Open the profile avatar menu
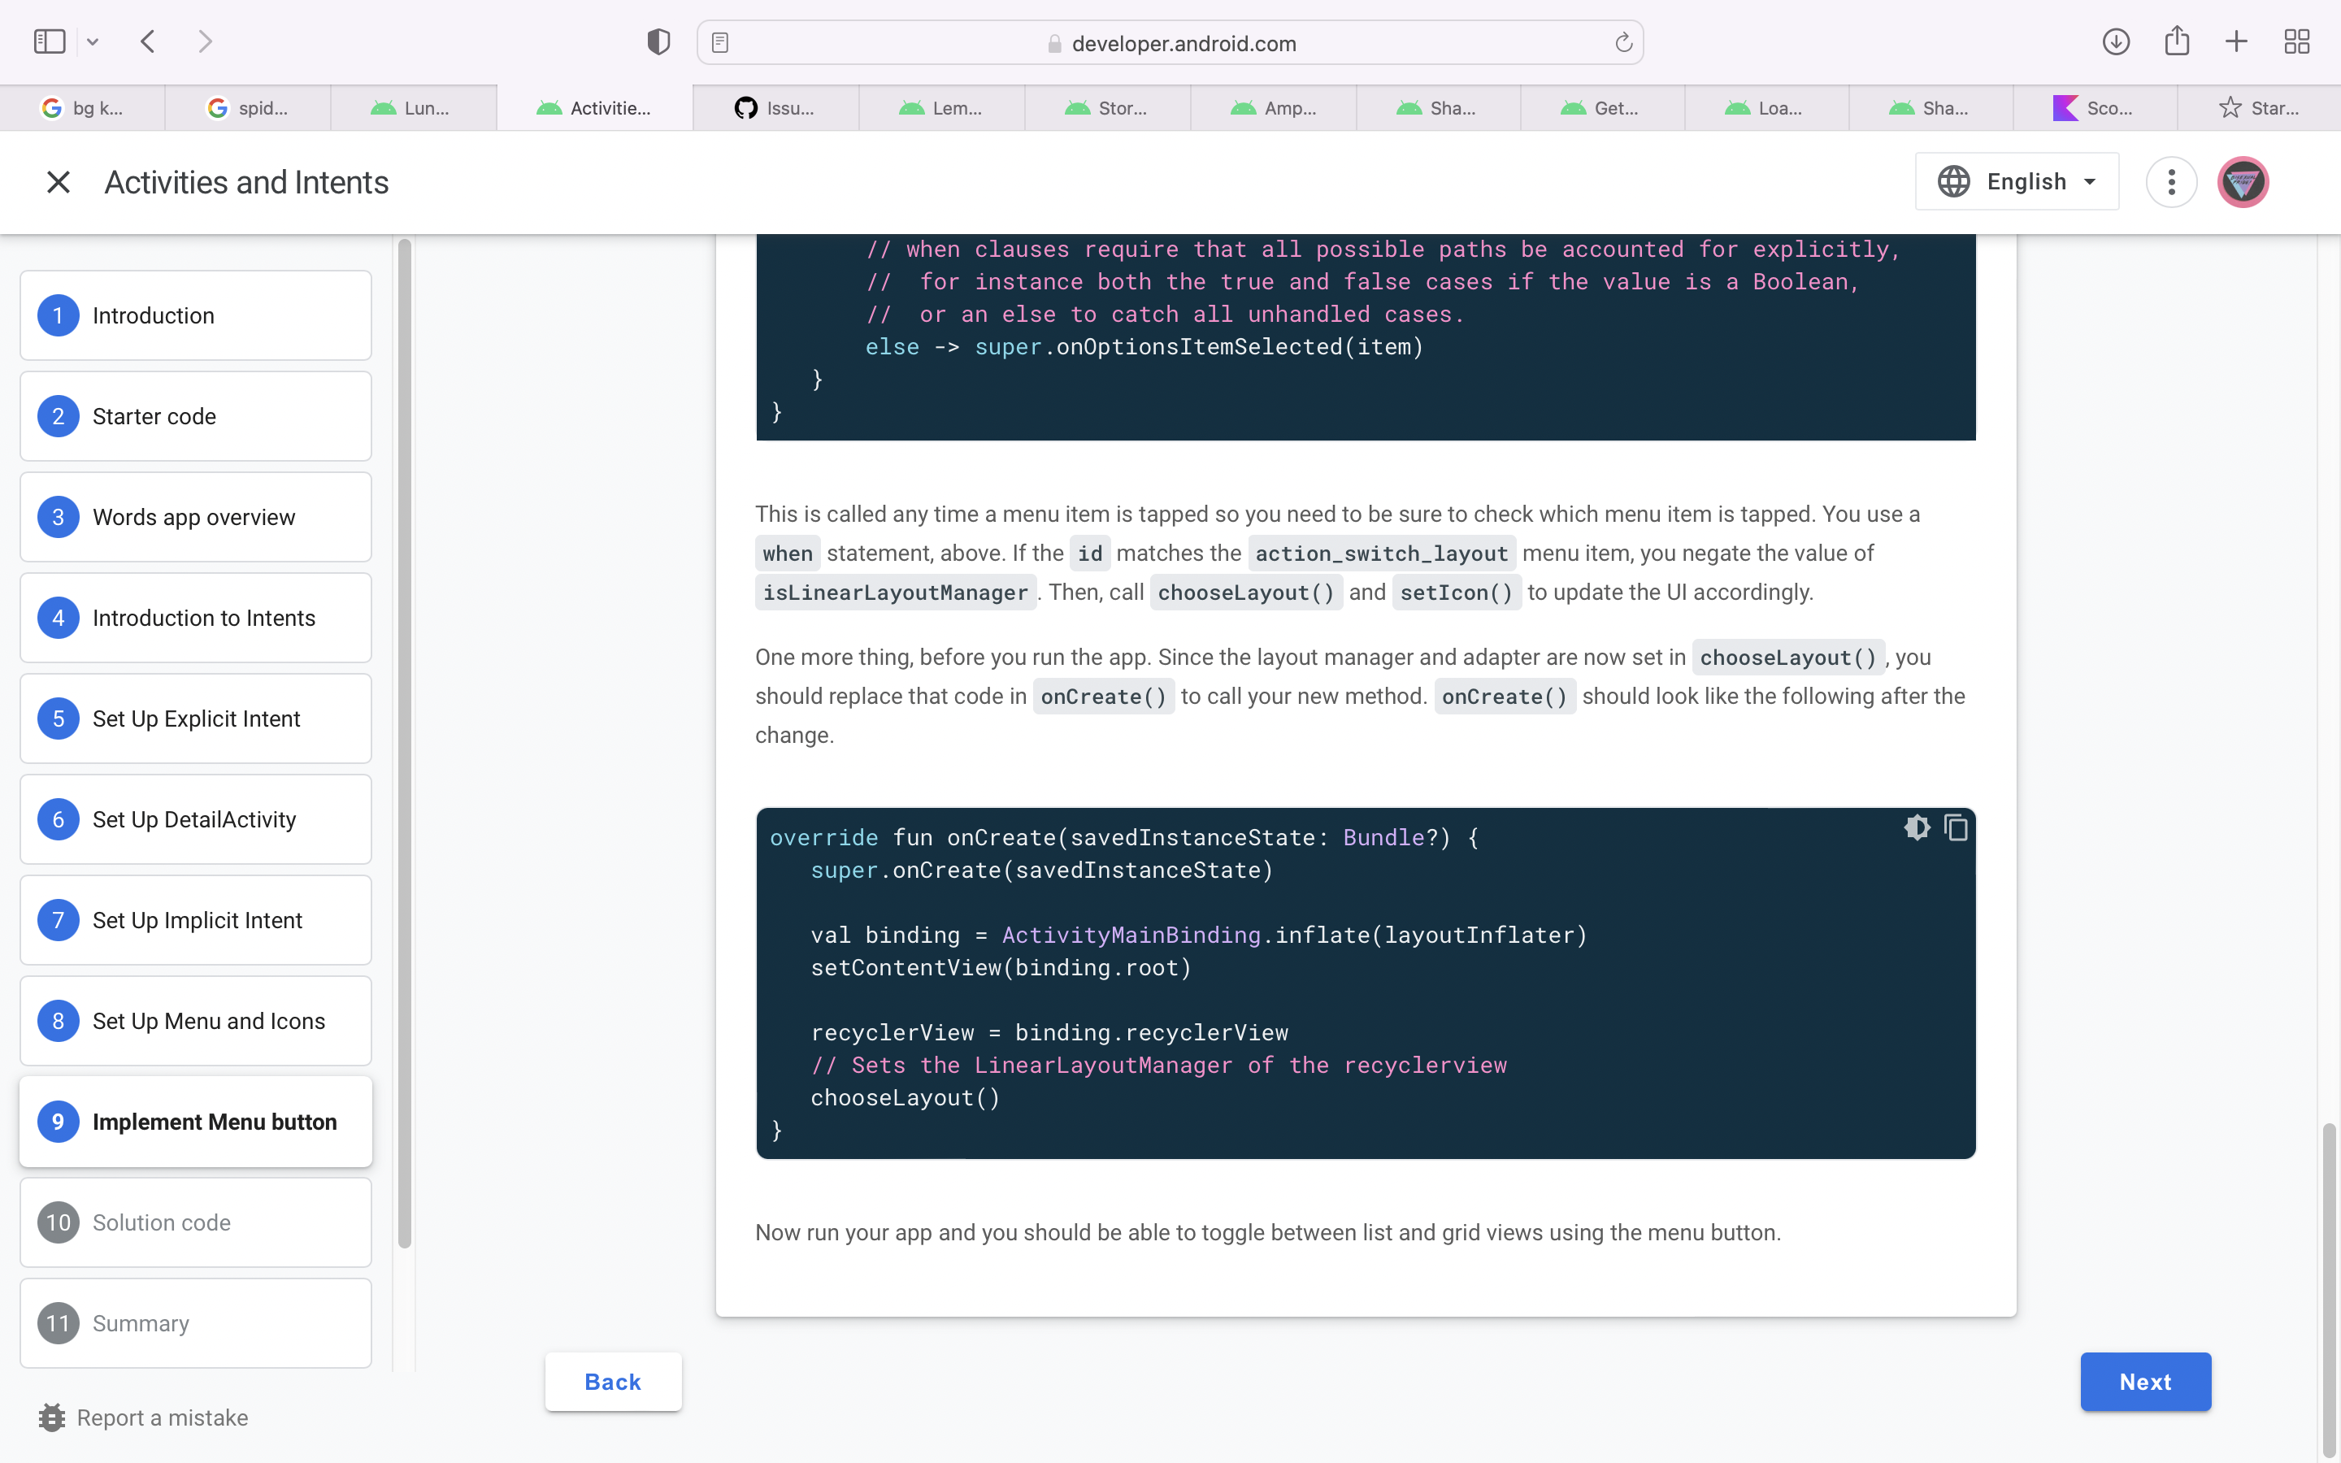The height and width of the screenshot is (1463, 2341). coord(2243,181)
